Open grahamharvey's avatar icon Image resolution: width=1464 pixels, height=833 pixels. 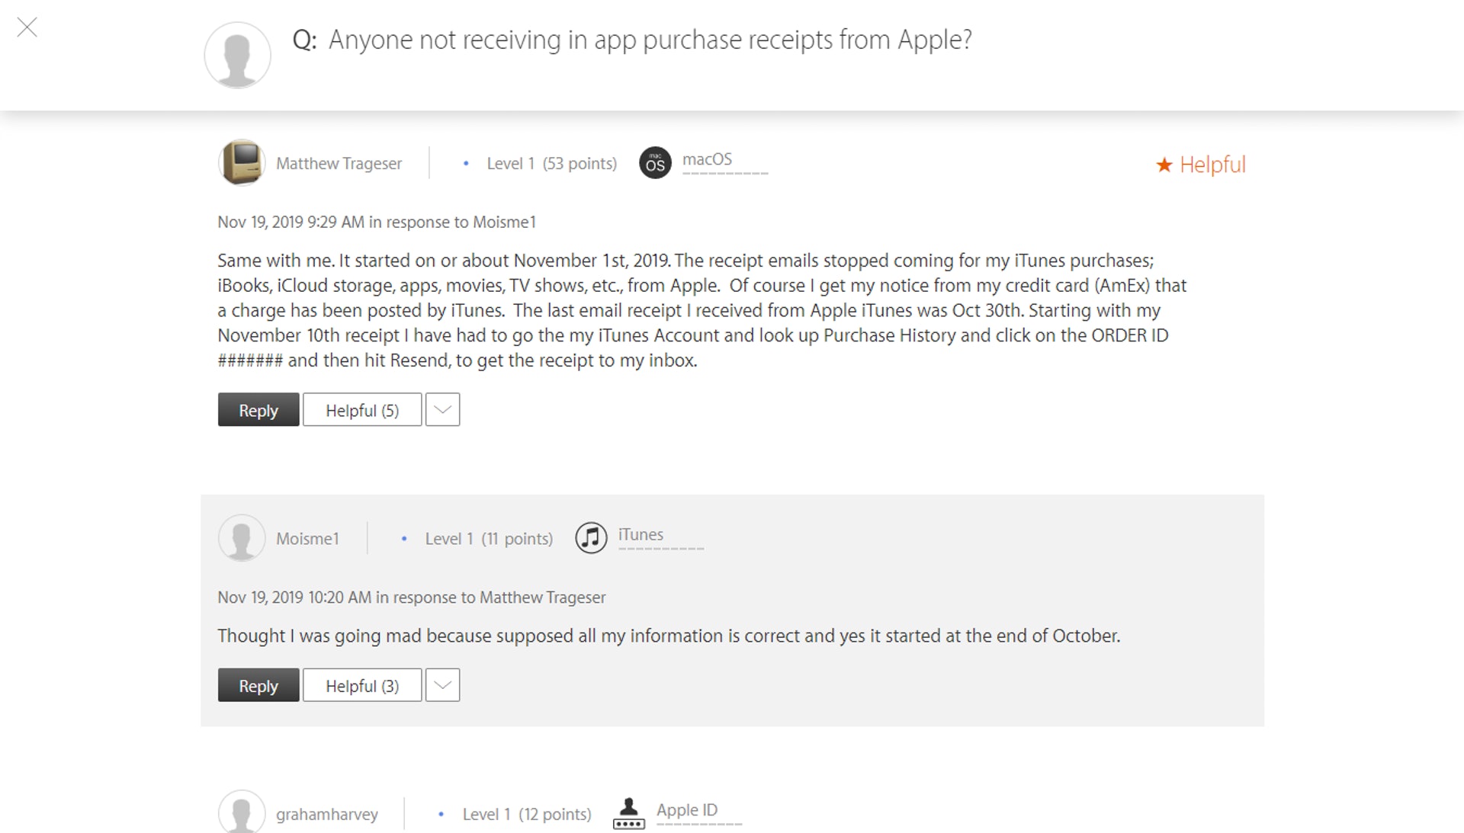242,812
